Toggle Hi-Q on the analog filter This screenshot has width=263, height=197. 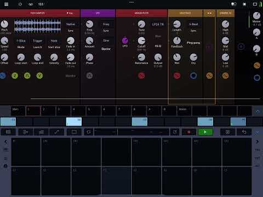(x=158, y=46)
